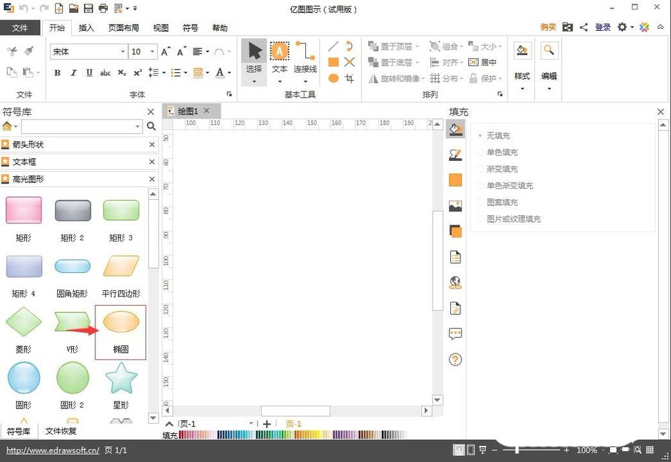Toggle bold formatting
Viewport: 671px width, 462px height.
click(x=58, y=73)
